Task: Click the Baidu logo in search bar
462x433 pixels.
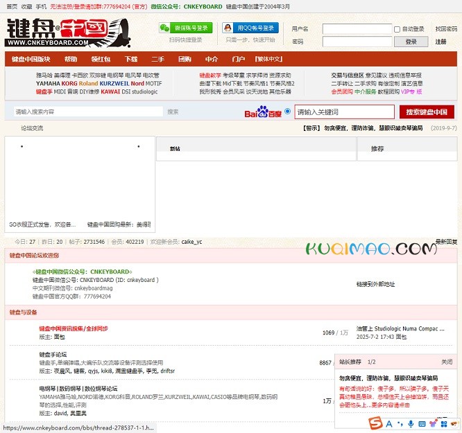Action: tap(263, 112)
